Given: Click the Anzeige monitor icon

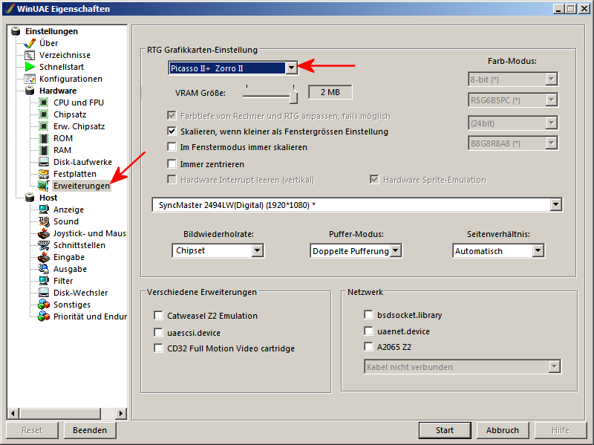Looking at the screenshot, I should coord(44,209).
